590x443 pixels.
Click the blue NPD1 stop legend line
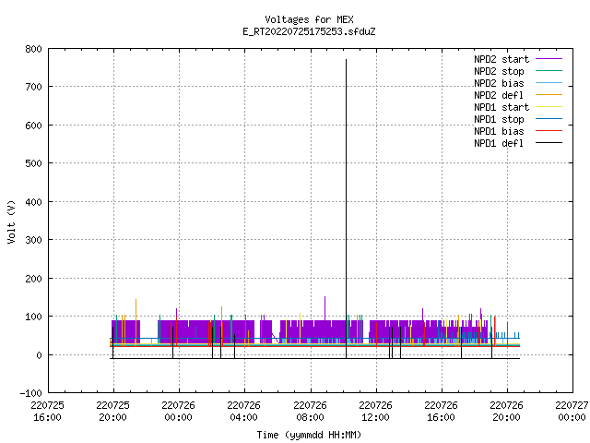pyautogui.click(x=549, y=119)
